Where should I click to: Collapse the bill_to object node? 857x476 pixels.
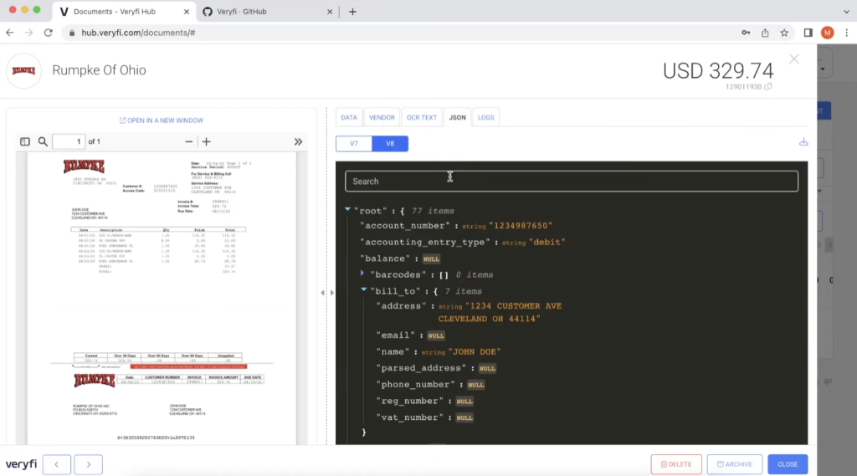tap(364, 290)
